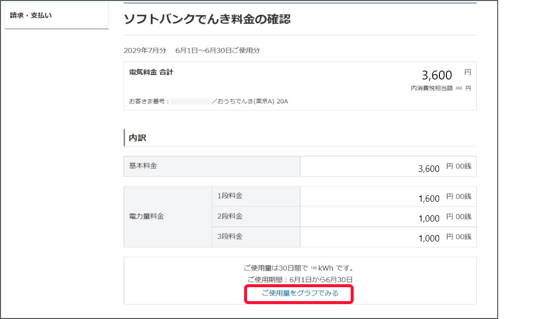
Task: Click the ご使用期間 6月1日から6月30日 text
Action: pos(299,280)
